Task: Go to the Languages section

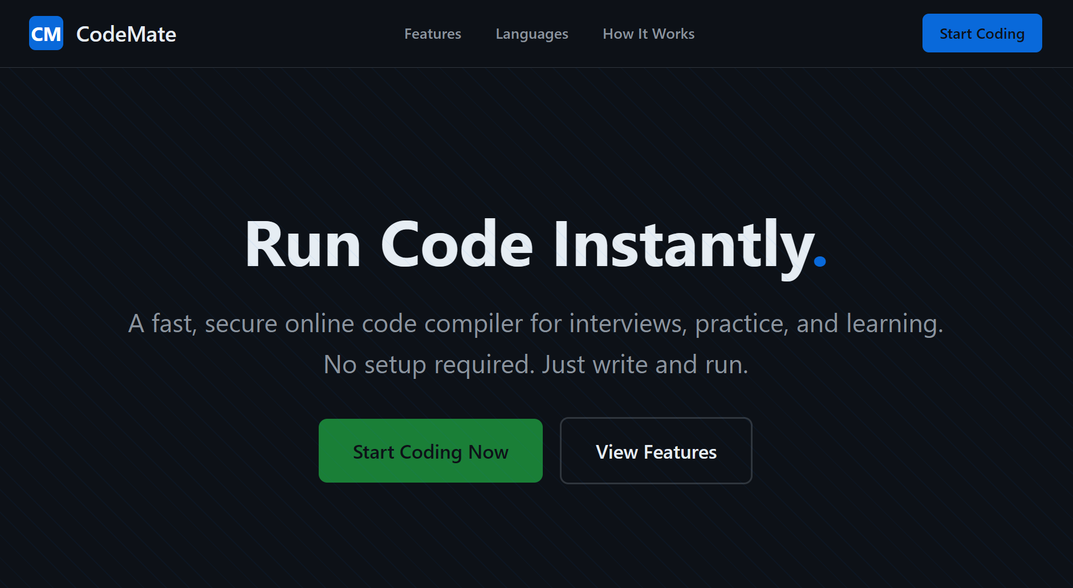Action: pyautogui.click(x=532, y=34)
